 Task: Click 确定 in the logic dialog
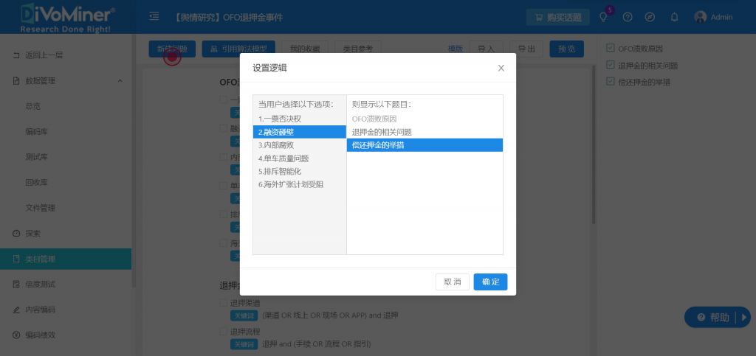tap(490, 282)
